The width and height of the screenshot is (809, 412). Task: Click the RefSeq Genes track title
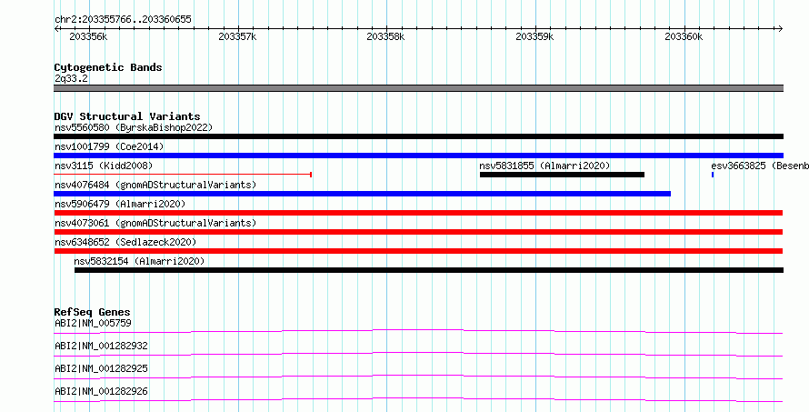click(x=92, y=312)
